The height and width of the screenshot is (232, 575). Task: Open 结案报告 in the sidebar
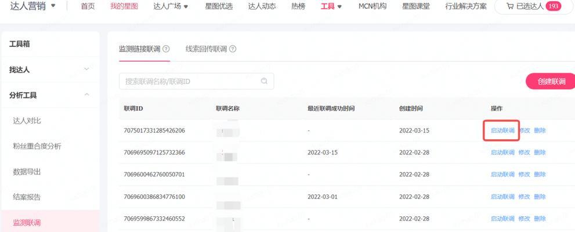(27, 197)
